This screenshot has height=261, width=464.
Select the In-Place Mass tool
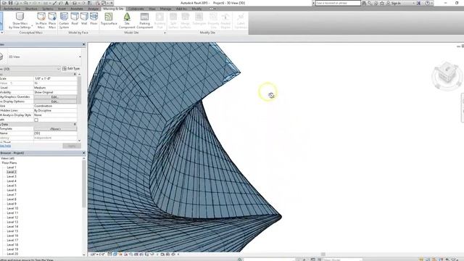coord(41,20)
